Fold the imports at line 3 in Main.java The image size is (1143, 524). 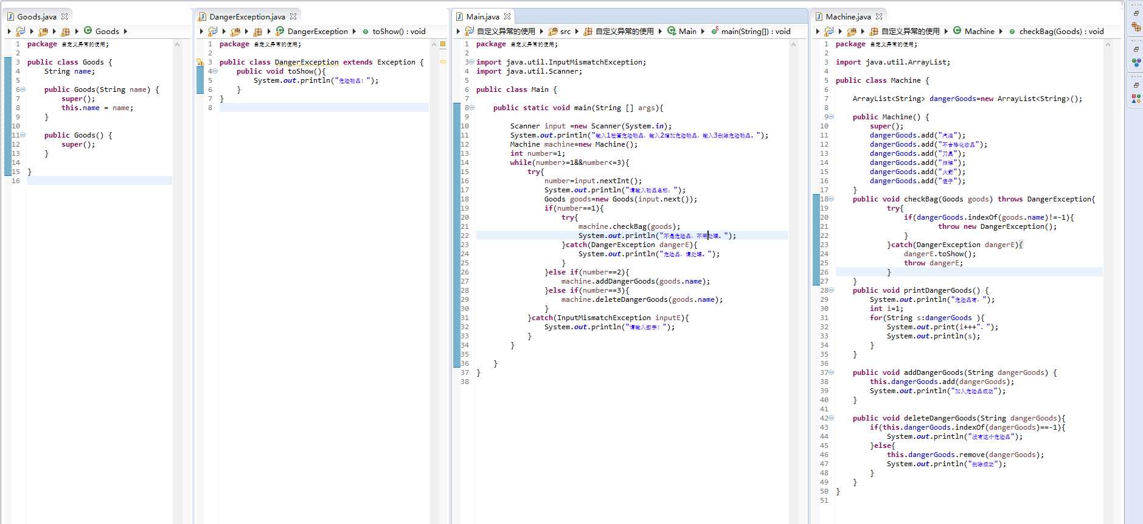[472, 62]
